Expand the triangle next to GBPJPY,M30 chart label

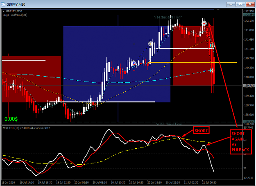coord(3,11)
